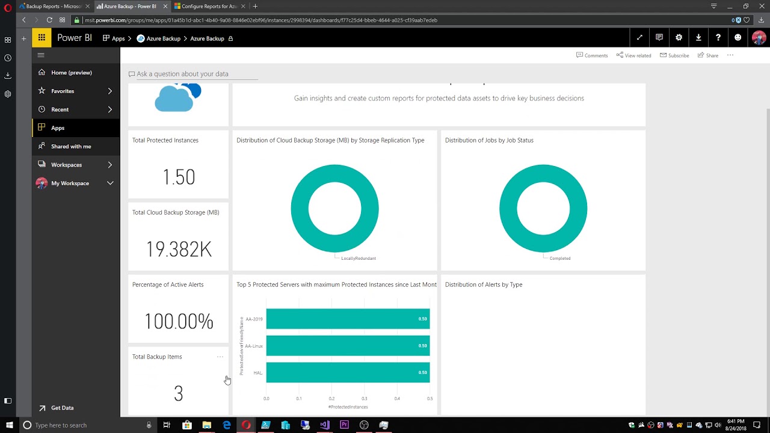
Task: Expand the Recent flyout arrow
Action: (x=110, y=109)
